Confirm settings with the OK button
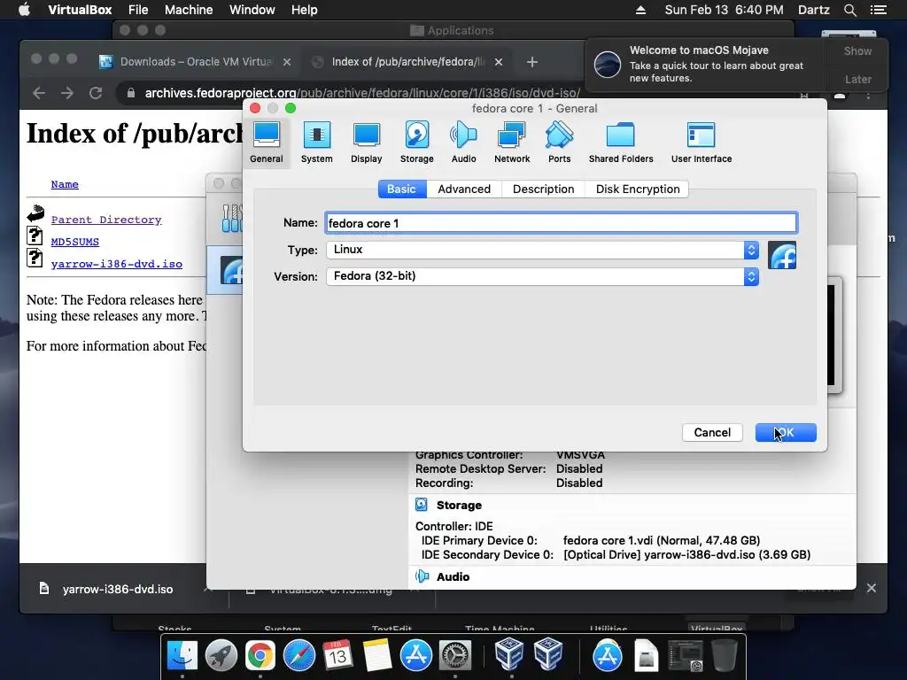907x680 pixels. [786, 432]
